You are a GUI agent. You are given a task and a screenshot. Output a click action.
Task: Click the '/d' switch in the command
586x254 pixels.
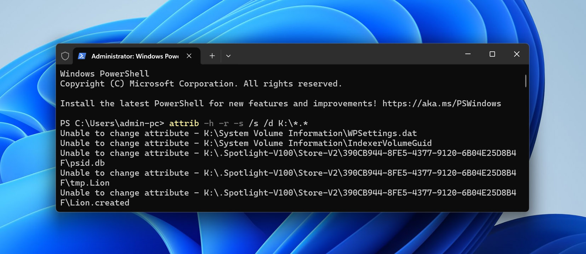click(268, 123)
